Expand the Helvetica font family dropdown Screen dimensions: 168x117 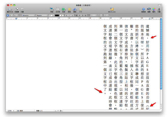tap(28, 16)
